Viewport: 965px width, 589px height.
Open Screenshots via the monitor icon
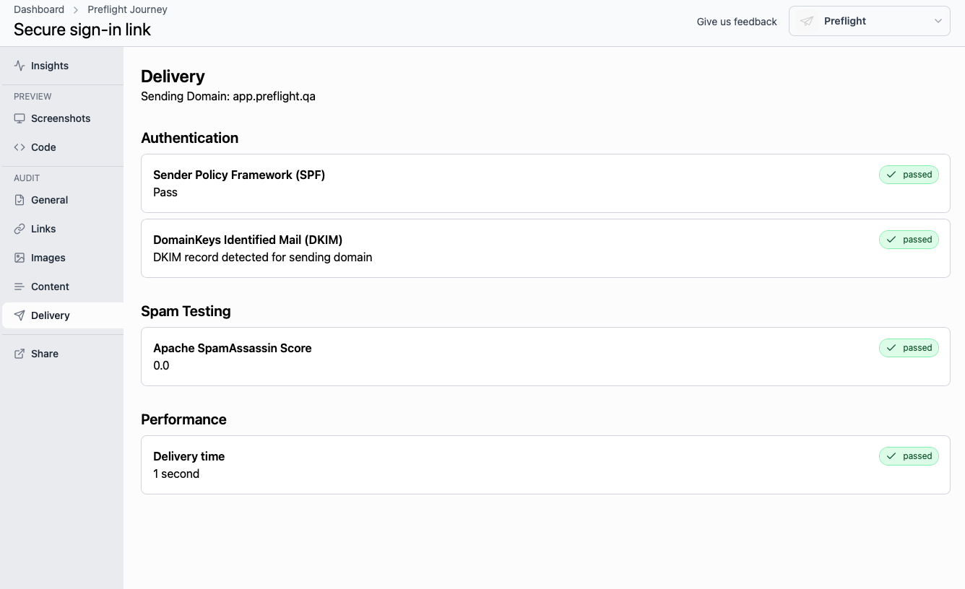click(x=19, y=118)
